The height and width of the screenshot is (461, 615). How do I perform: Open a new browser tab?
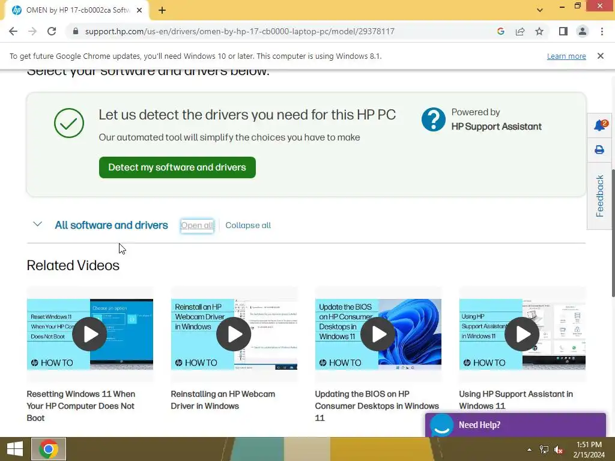162,11
